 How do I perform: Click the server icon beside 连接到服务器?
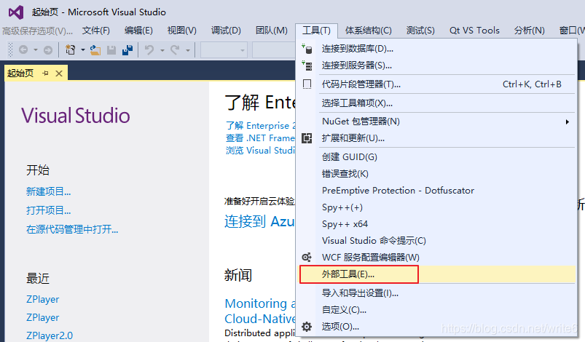click(x=307, y=65)
